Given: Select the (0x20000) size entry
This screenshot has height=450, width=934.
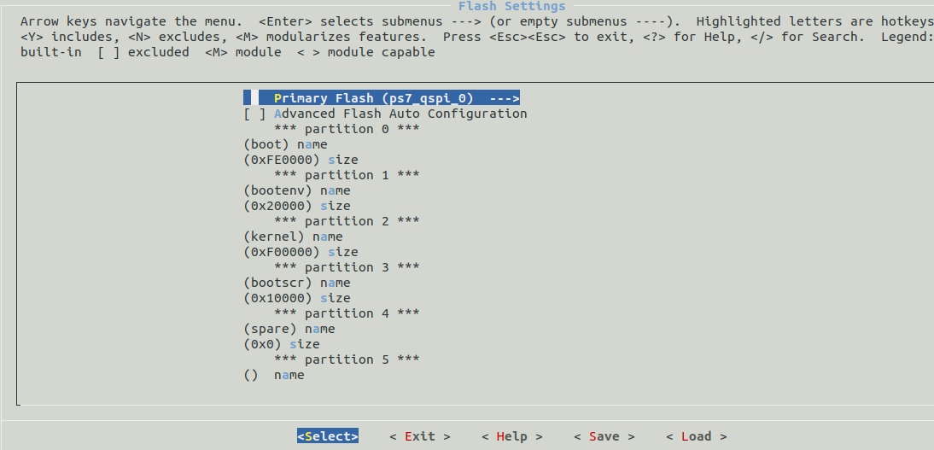Looking at the screenshot, I should tap(296, 206).
